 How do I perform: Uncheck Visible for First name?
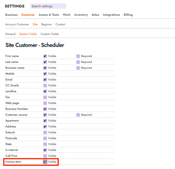coord(45,56)
